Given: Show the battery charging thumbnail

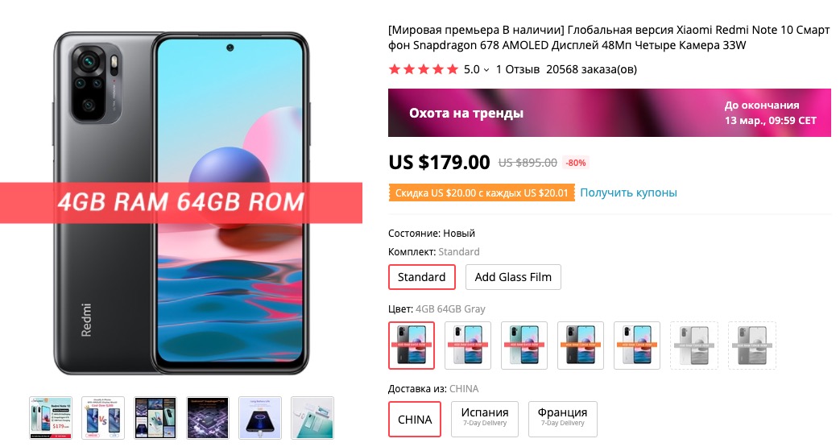Looking at the screenshot, I should [260, 418].
